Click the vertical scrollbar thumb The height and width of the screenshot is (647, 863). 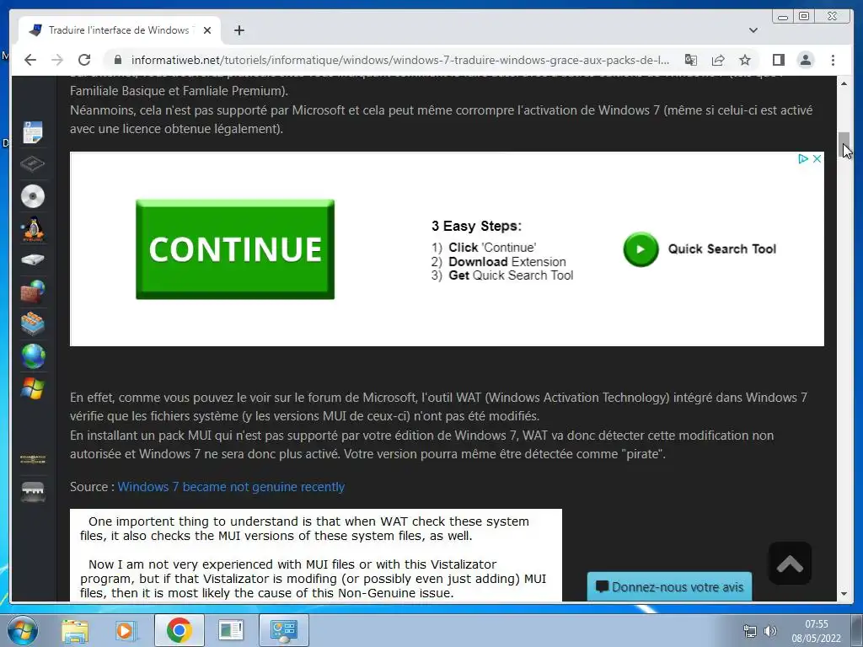pos(844,145)
